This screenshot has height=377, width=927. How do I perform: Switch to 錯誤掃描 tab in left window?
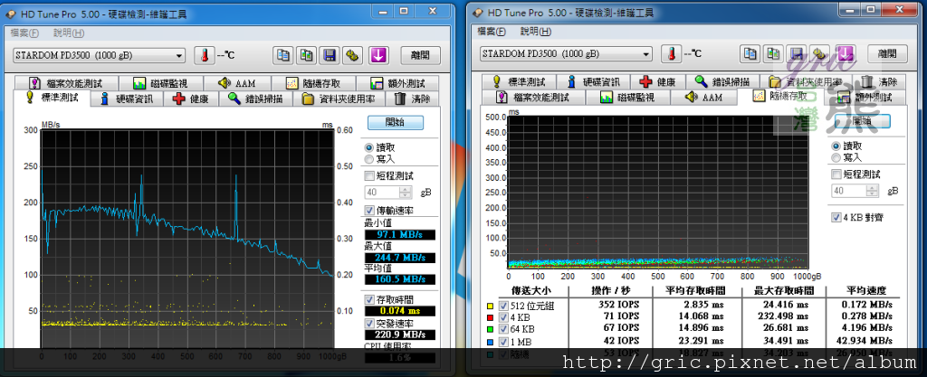pos(256,99)
